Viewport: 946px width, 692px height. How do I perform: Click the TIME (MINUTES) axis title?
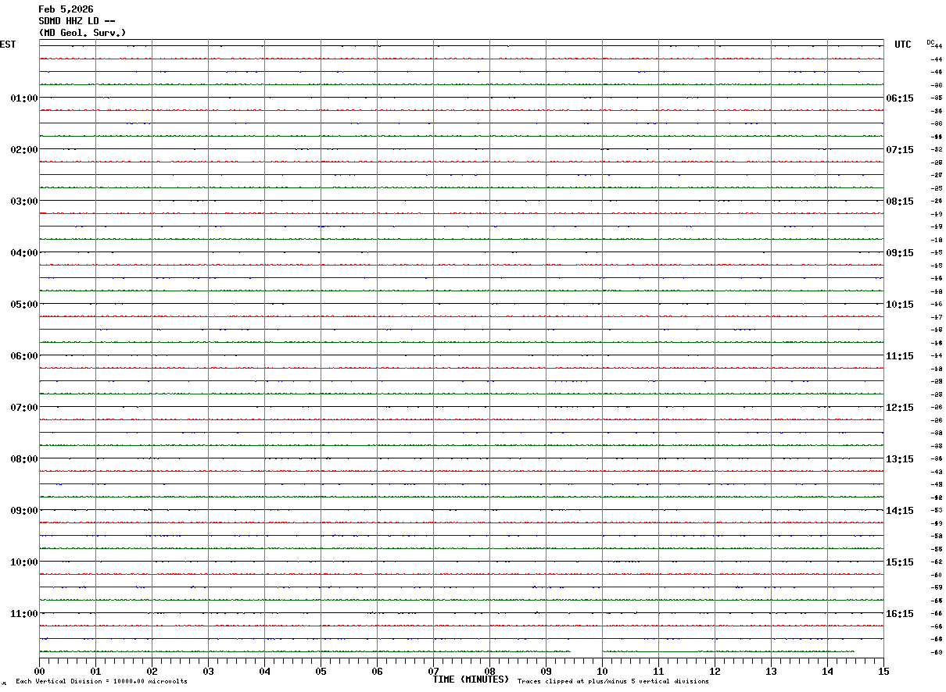click(471, 680)
